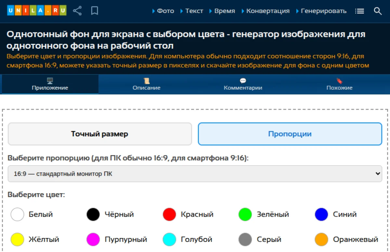Click the share icon in the header
The height and width of the screenshot is (252, 390).
tap(77, 10)
